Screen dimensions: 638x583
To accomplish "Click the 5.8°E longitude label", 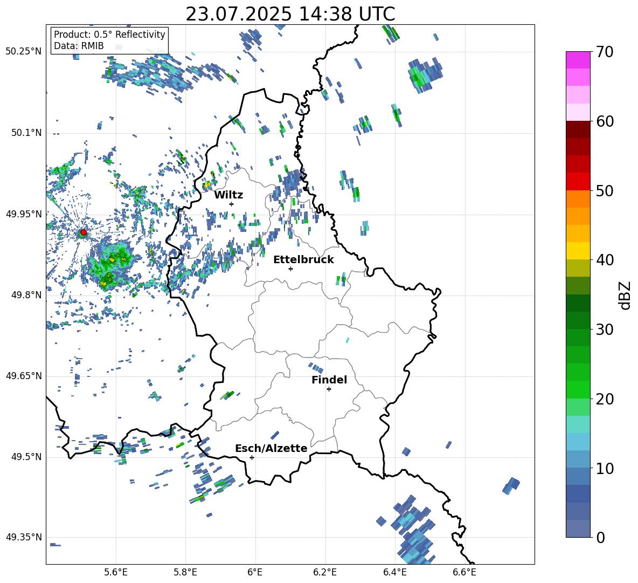I will pyautogui.click(x=185, y=572).
